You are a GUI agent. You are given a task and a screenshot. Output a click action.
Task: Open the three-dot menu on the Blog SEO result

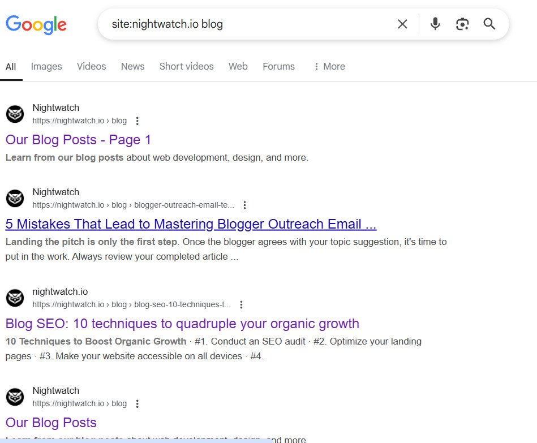[241, 304]
